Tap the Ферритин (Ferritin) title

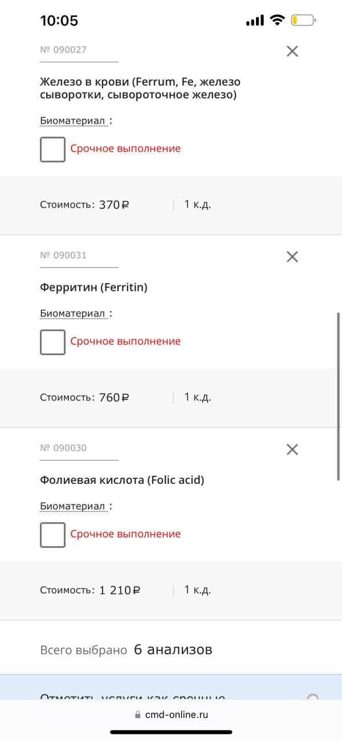point(93,288)
